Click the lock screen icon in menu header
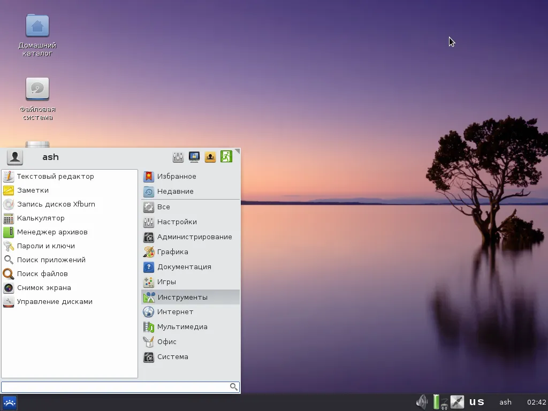Viewport: 548px width, 411px height. pos(194,157)
